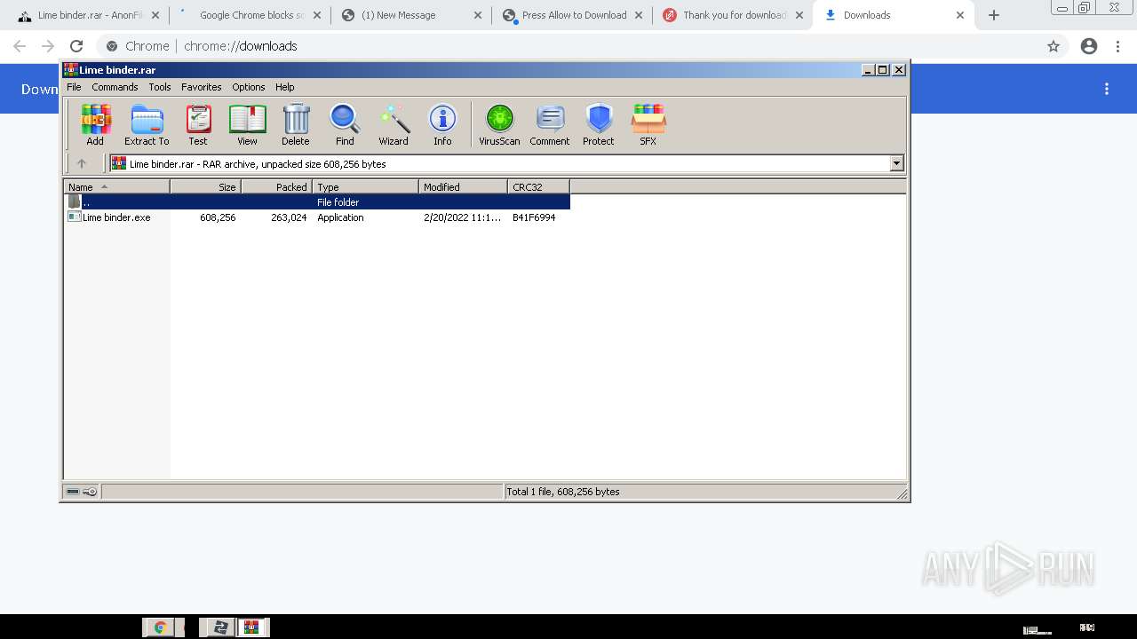This screenshot has width=1137, height=639.
Task: Open the Options menu
Action: (249, 87)
